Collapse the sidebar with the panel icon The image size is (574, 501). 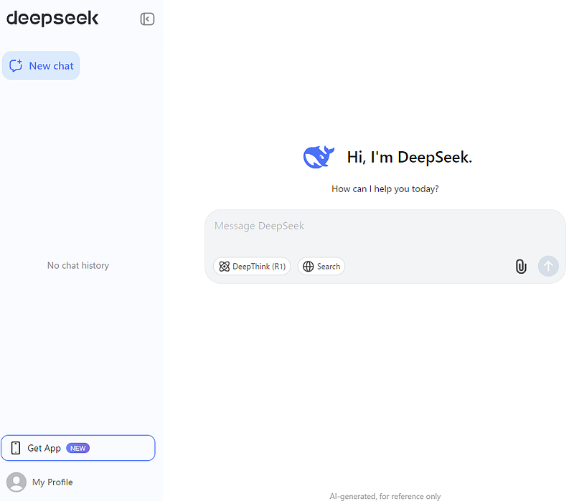[x=147, y=19]
